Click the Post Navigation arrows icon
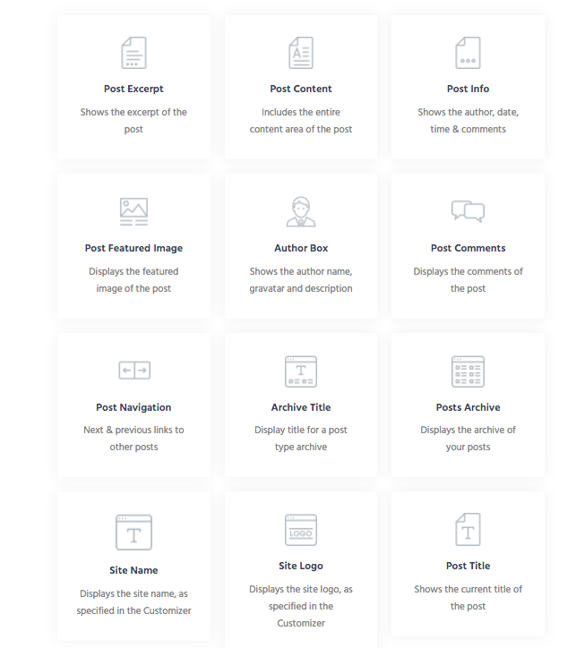576x648 pixels. click(133, 371)
